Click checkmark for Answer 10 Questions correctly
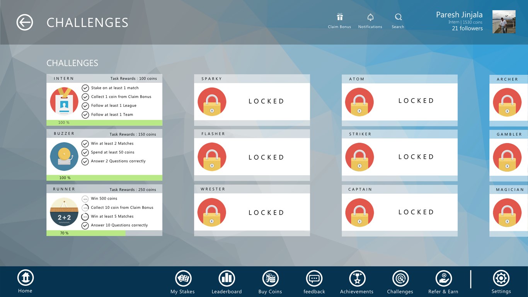 [x=85, y=225]
